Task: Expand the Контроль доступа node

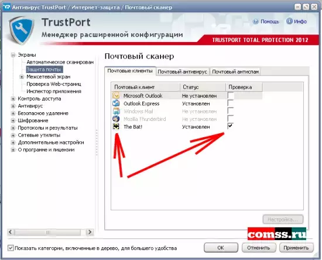Action: tap(13, 99)
